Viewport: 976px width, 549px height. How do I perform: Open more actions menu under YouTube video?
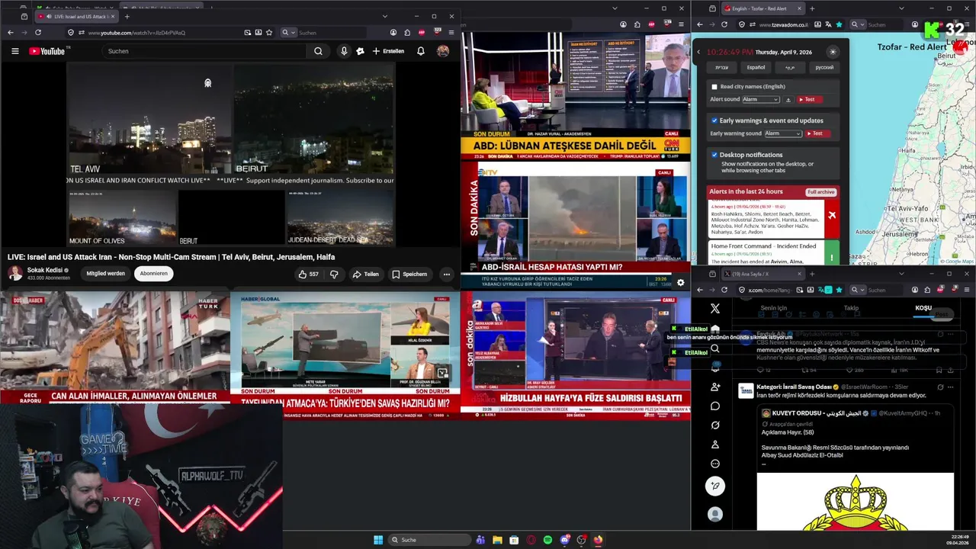pyautogui.click(x=447, y=274)
